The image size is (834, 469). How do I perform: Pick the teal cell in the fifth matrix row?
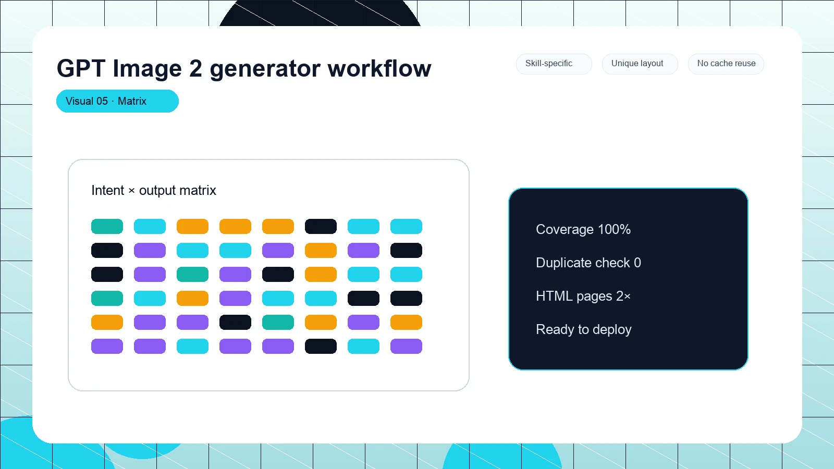coord(278,323)
